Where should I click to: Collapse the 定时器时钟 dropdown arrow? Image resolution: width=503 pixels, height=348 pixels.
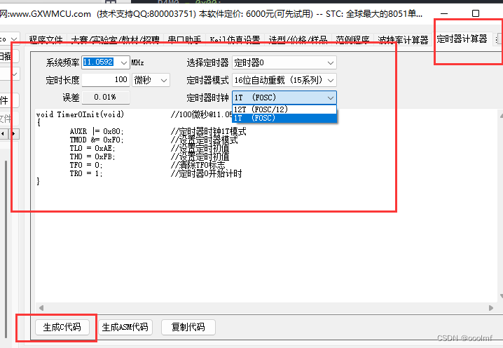coord(331,98)
